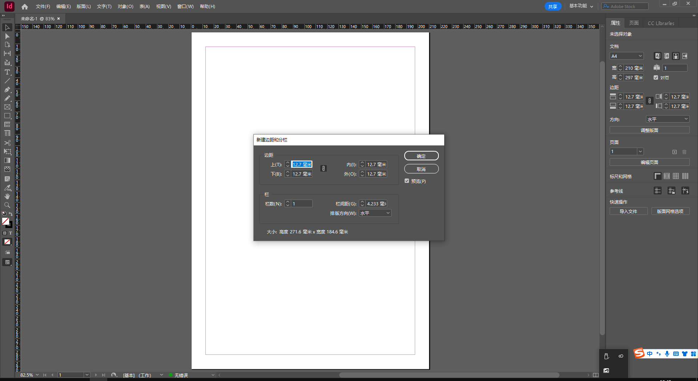Open the 版面(L) menu

(x=84, y=7)
